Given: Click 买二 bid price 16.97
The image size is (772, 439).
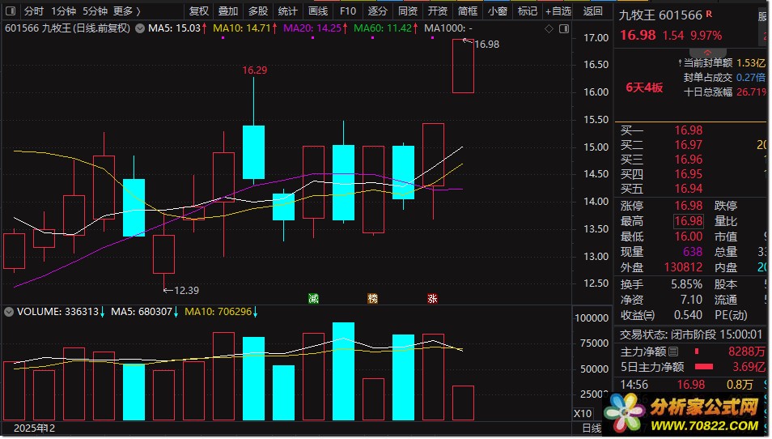Looking at the screenshot, I should [x=688, y=145].
